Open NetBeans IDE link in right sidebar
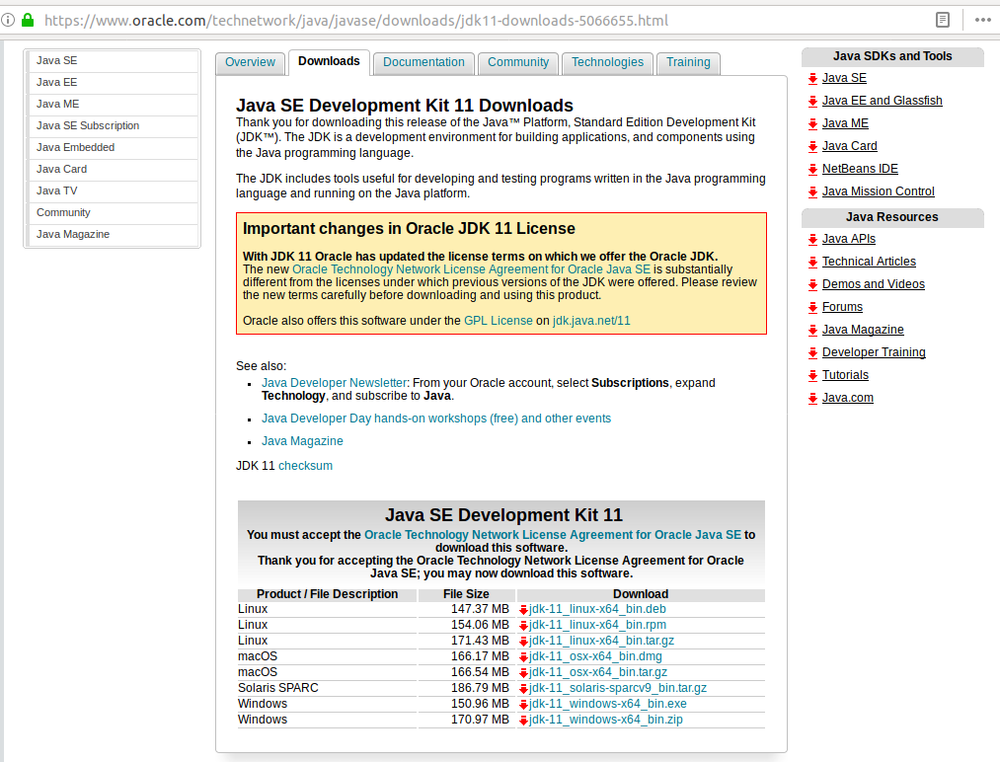Image resolution: width=1000 pixels, height=762 pixels. pos(860,169)
